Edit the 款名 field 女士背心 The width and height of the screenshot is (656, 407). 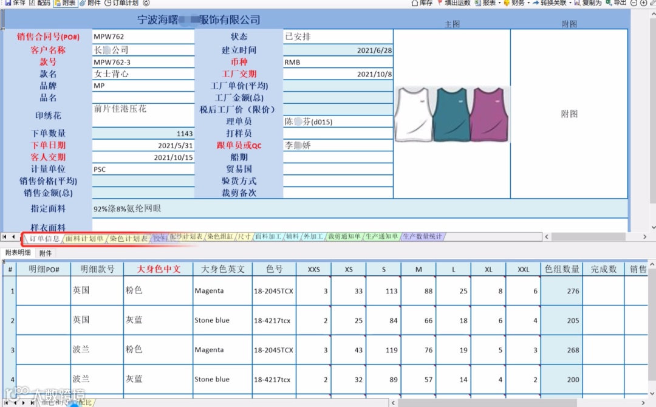tap(143, 74)
